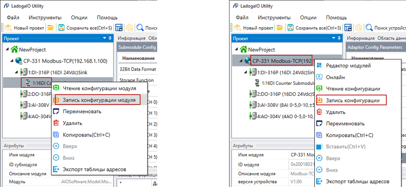This screenshot has height=187, width=406.
Task: Select 4:AO-304V (4AO) in right tree
Action: point(286,116)
